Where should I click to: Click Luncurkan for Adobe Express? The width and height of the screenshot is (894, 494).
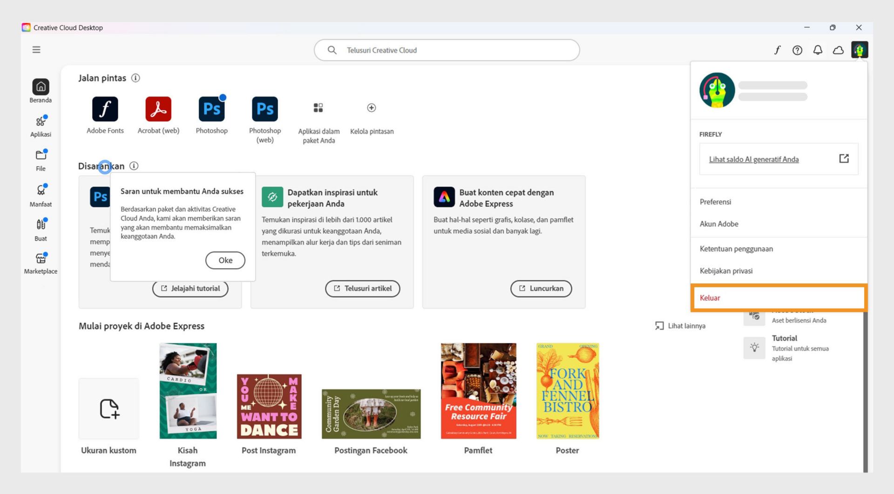click(x=541, y=288)
